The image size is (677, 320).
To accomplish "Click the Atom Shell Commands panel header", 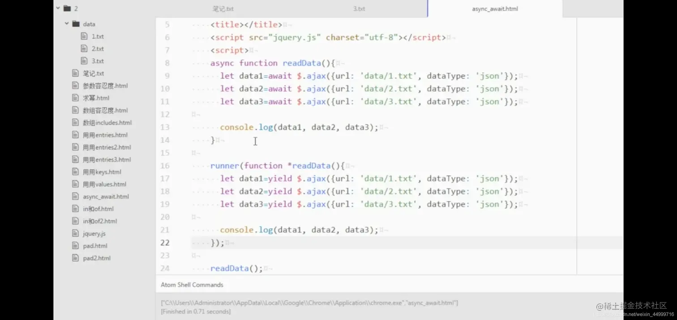I will point(192,285).
